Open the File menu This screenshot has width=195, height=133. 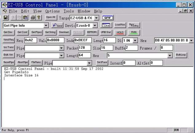[13, 11]
